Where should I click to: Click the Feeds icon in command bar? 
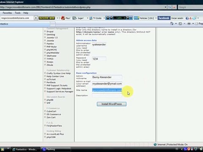[x=180, y=24]
